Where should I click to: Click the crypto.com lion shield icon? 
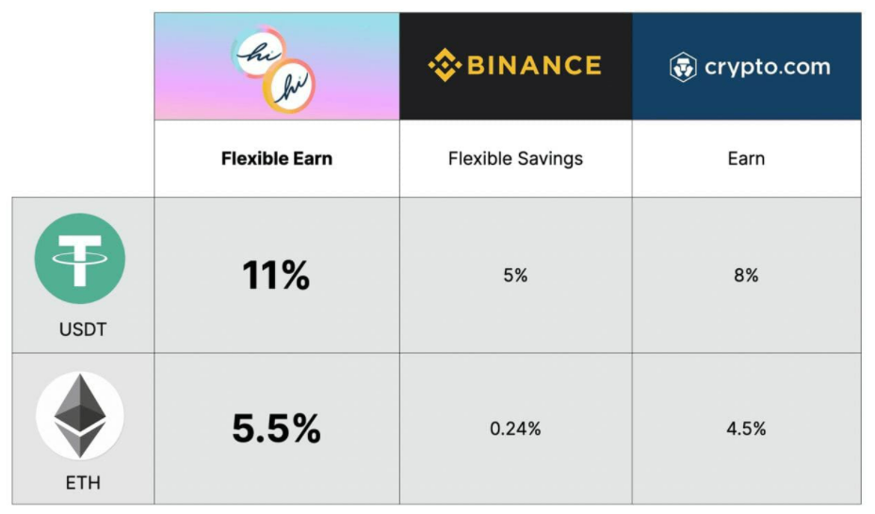(x=683, y=67)
